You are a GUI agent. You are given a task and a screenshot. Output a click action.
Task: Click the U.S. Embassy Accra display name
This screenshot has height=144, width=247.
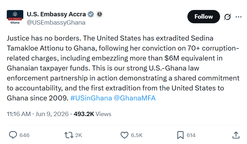click(x=56, y=14)
